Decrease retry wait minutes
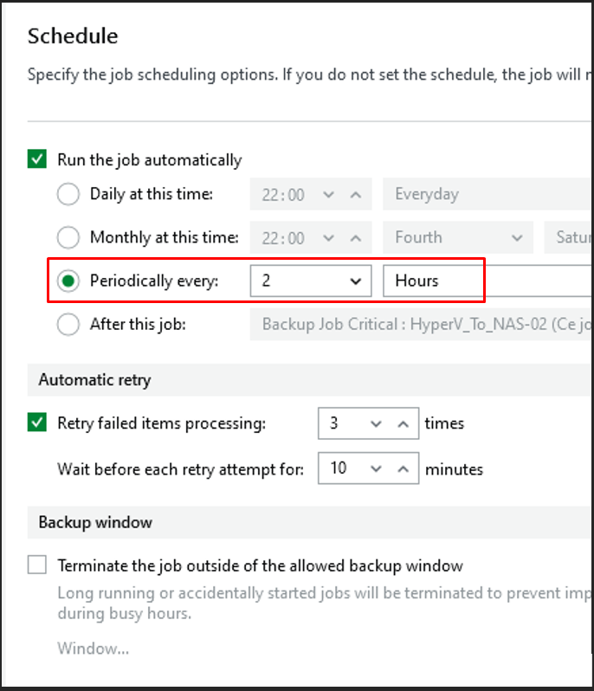The height and width of the screenshot is (691, 594). (376, 468)
